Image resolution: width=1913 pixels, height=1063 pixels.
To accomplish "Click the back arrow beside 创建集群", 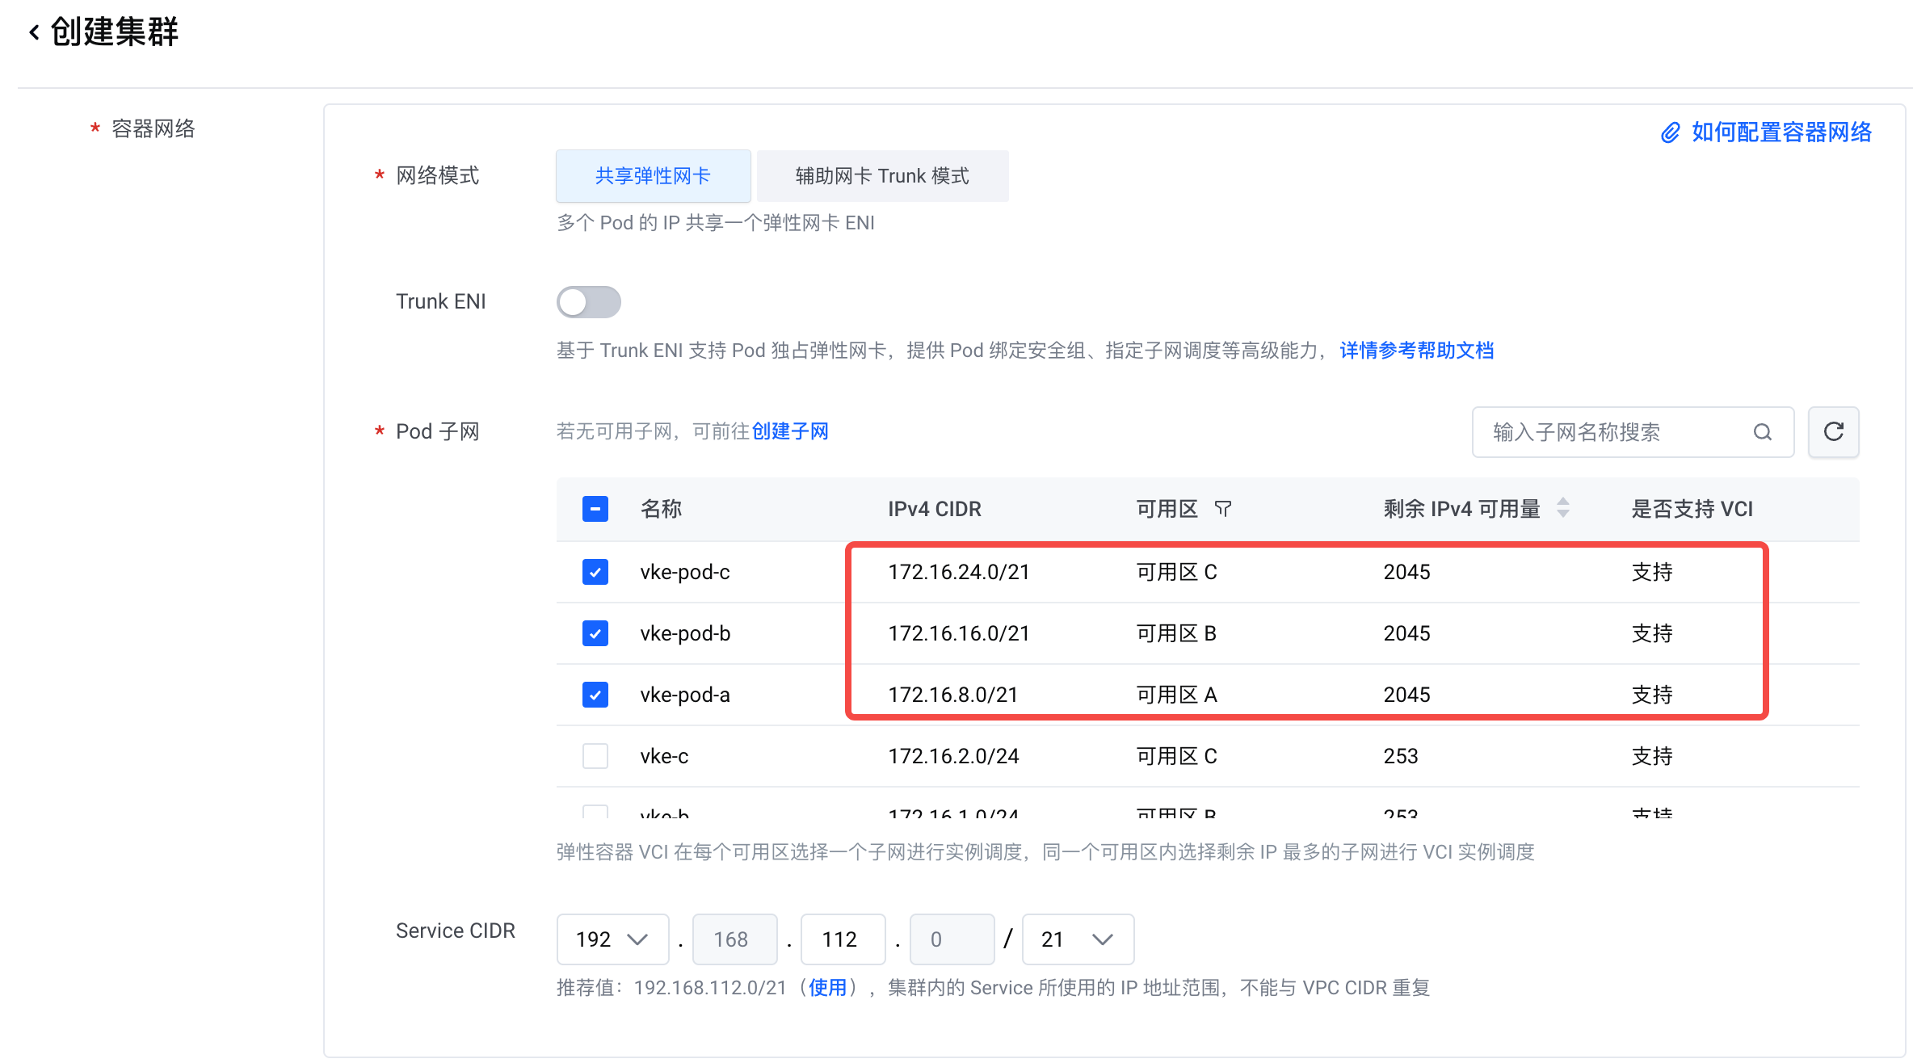I will [34, 32].
